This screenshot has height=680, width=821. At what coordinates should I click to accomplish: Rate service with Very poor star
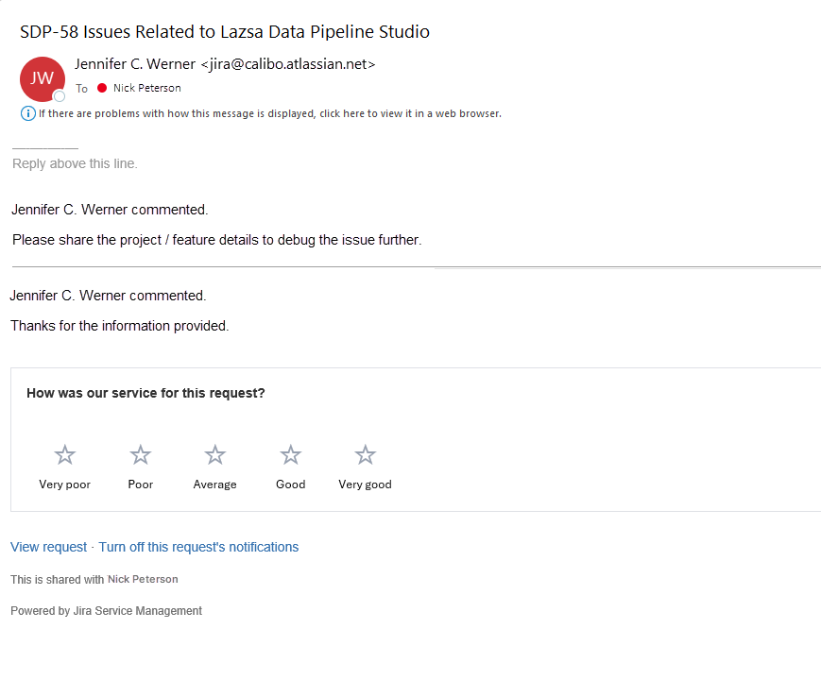pyautogui.click(x=65, y=455)
